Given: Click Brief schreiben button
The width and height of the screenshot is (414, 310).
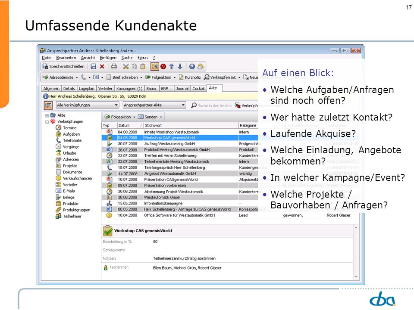Looking at the screenshot, I should click(122, 77).
